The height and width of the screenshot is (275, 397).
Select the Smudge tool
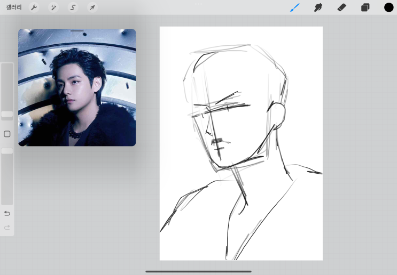[x=318, y=7]
